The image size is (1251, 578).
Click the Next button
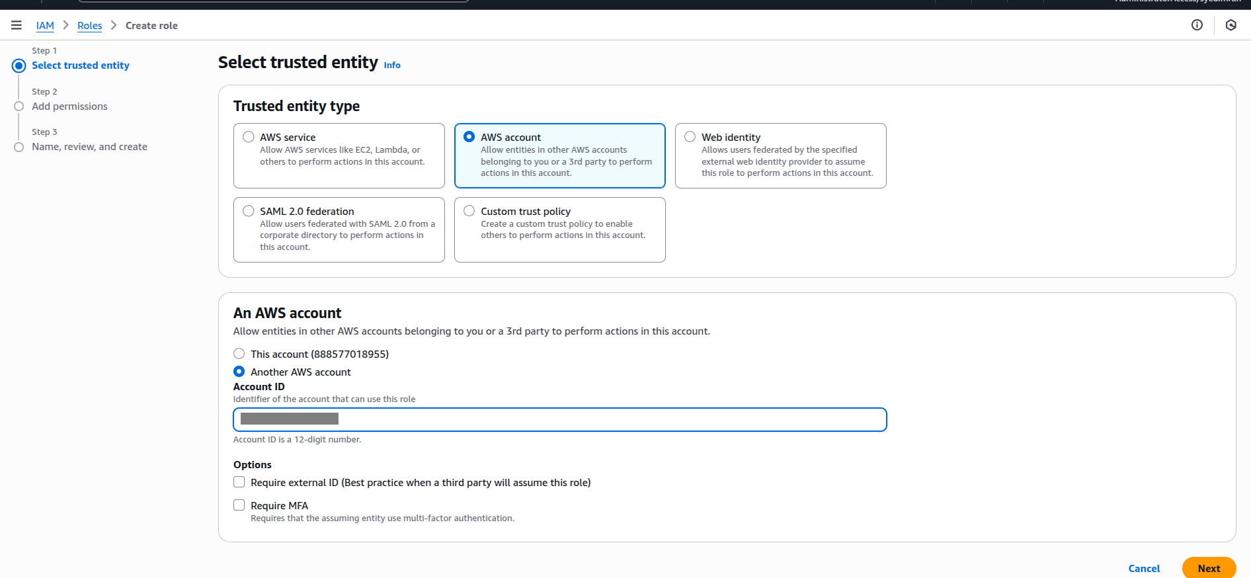tap(1209, 568)
